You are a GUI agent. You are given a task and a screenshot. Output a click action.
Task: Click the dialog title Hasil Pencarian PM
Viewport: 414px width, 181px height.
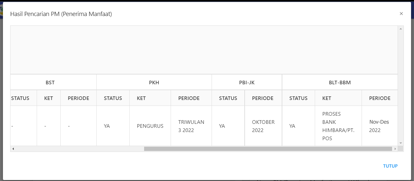61,14
